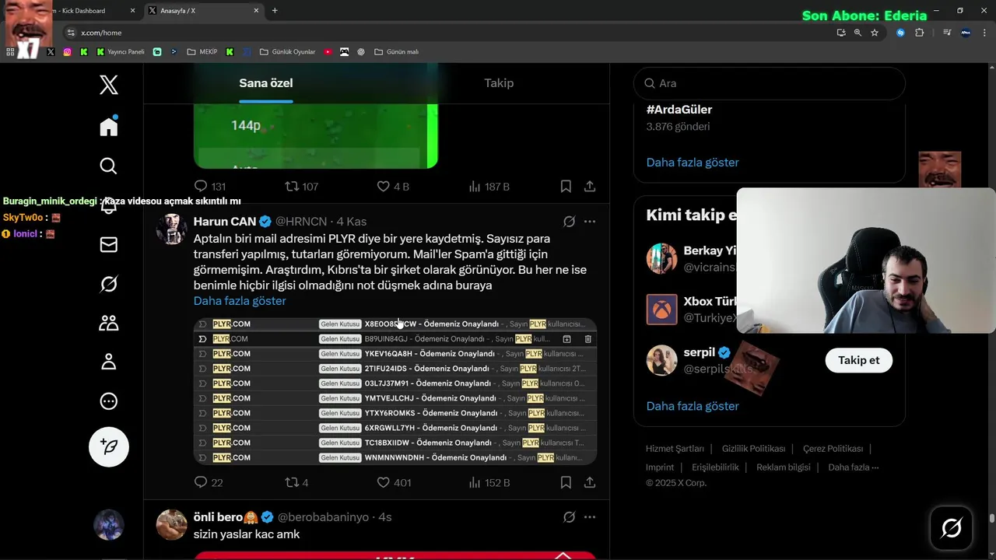Open the More circle icon in sidebar
Screen dimensions: 996x560
(109, 401)
